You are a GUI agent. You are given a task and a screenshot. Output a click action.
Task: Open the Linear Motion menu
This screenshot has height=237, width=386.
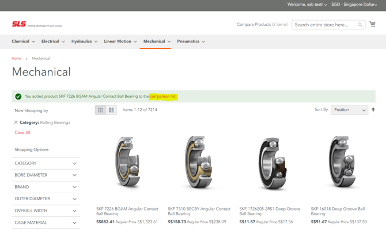[x=120, y=41]
